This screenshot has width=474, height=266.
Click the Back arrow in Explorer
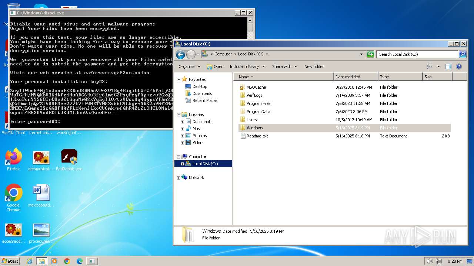pyautogui.click(x=180, y=54)
